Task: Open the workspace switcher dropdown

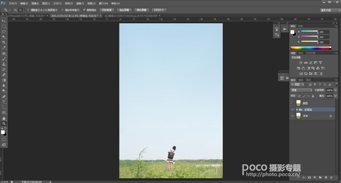Action: [x=330, y=10]
